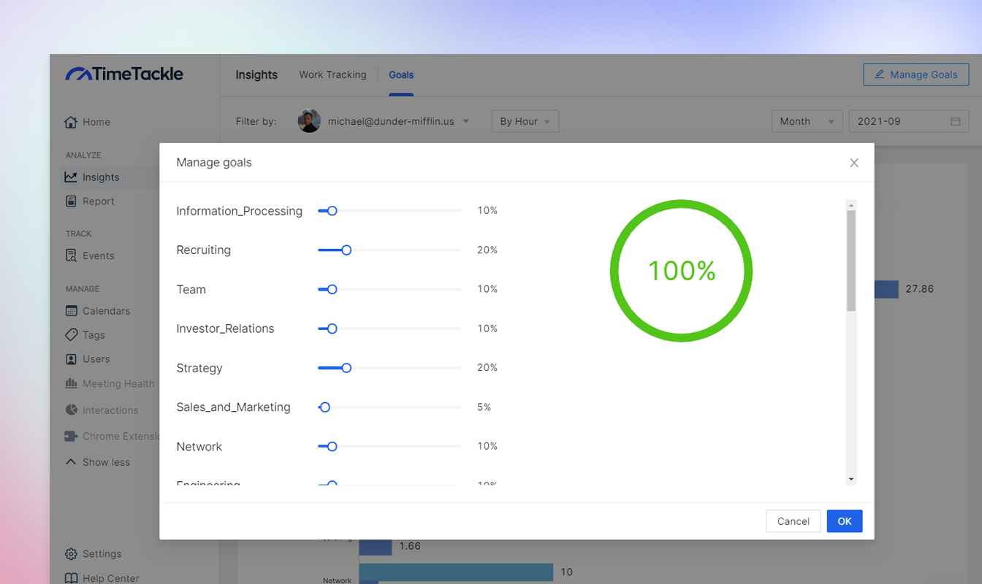Close the Manage goals dialog
The width and height of the screenshot is (982, 584).
click(854, 163)
